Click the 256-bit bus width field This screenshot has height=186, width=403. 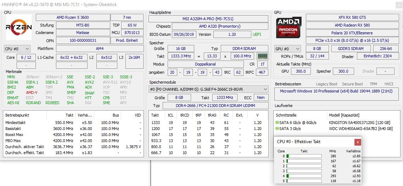(386, 49)
